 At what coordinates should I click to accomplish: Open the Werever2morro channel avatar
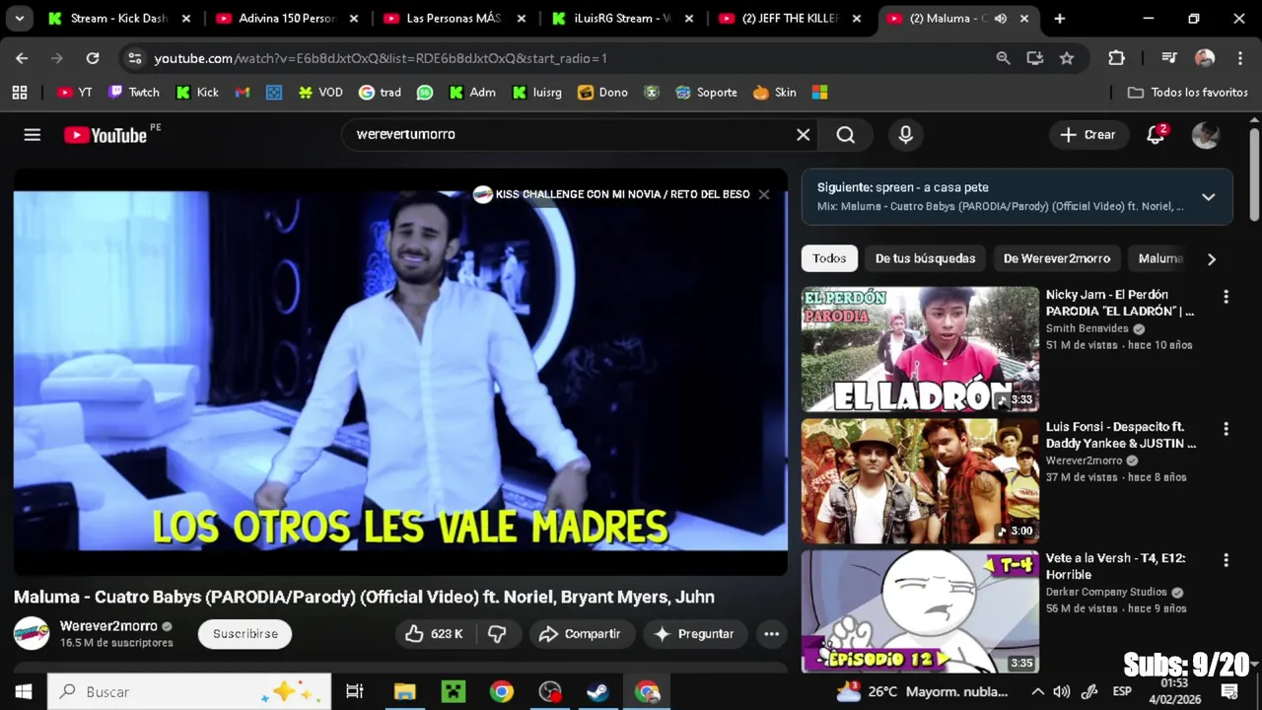pos(32,634)
